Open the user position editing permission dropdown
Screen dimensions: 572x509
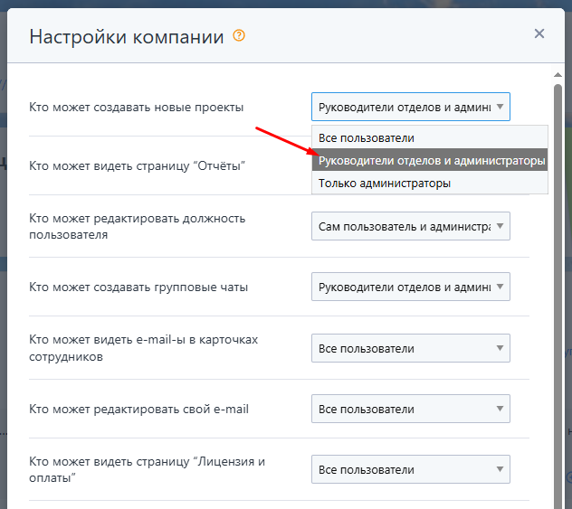pos(410,226)
